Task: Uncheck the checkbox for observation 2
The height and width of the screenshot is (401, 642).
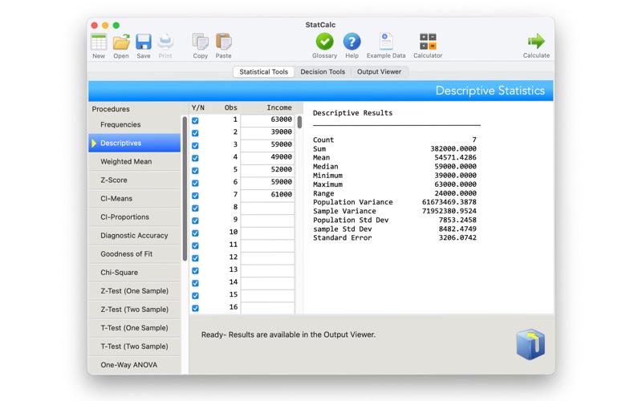Action: [x=195, y=133]
